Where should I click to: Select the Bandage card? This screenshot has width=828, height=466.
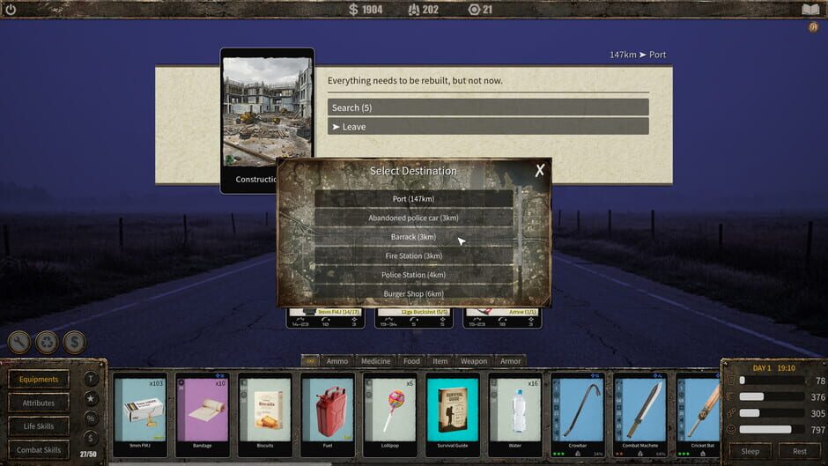click(x=203, y=415)
